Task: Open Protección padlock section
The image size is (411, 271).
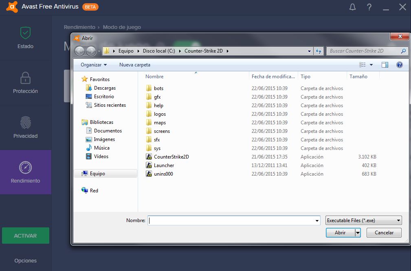Action: (25, 83)
